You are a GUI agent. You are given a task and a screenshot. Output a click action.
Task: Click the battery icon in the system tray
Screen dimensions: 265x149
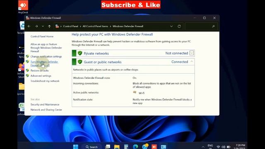229,147
